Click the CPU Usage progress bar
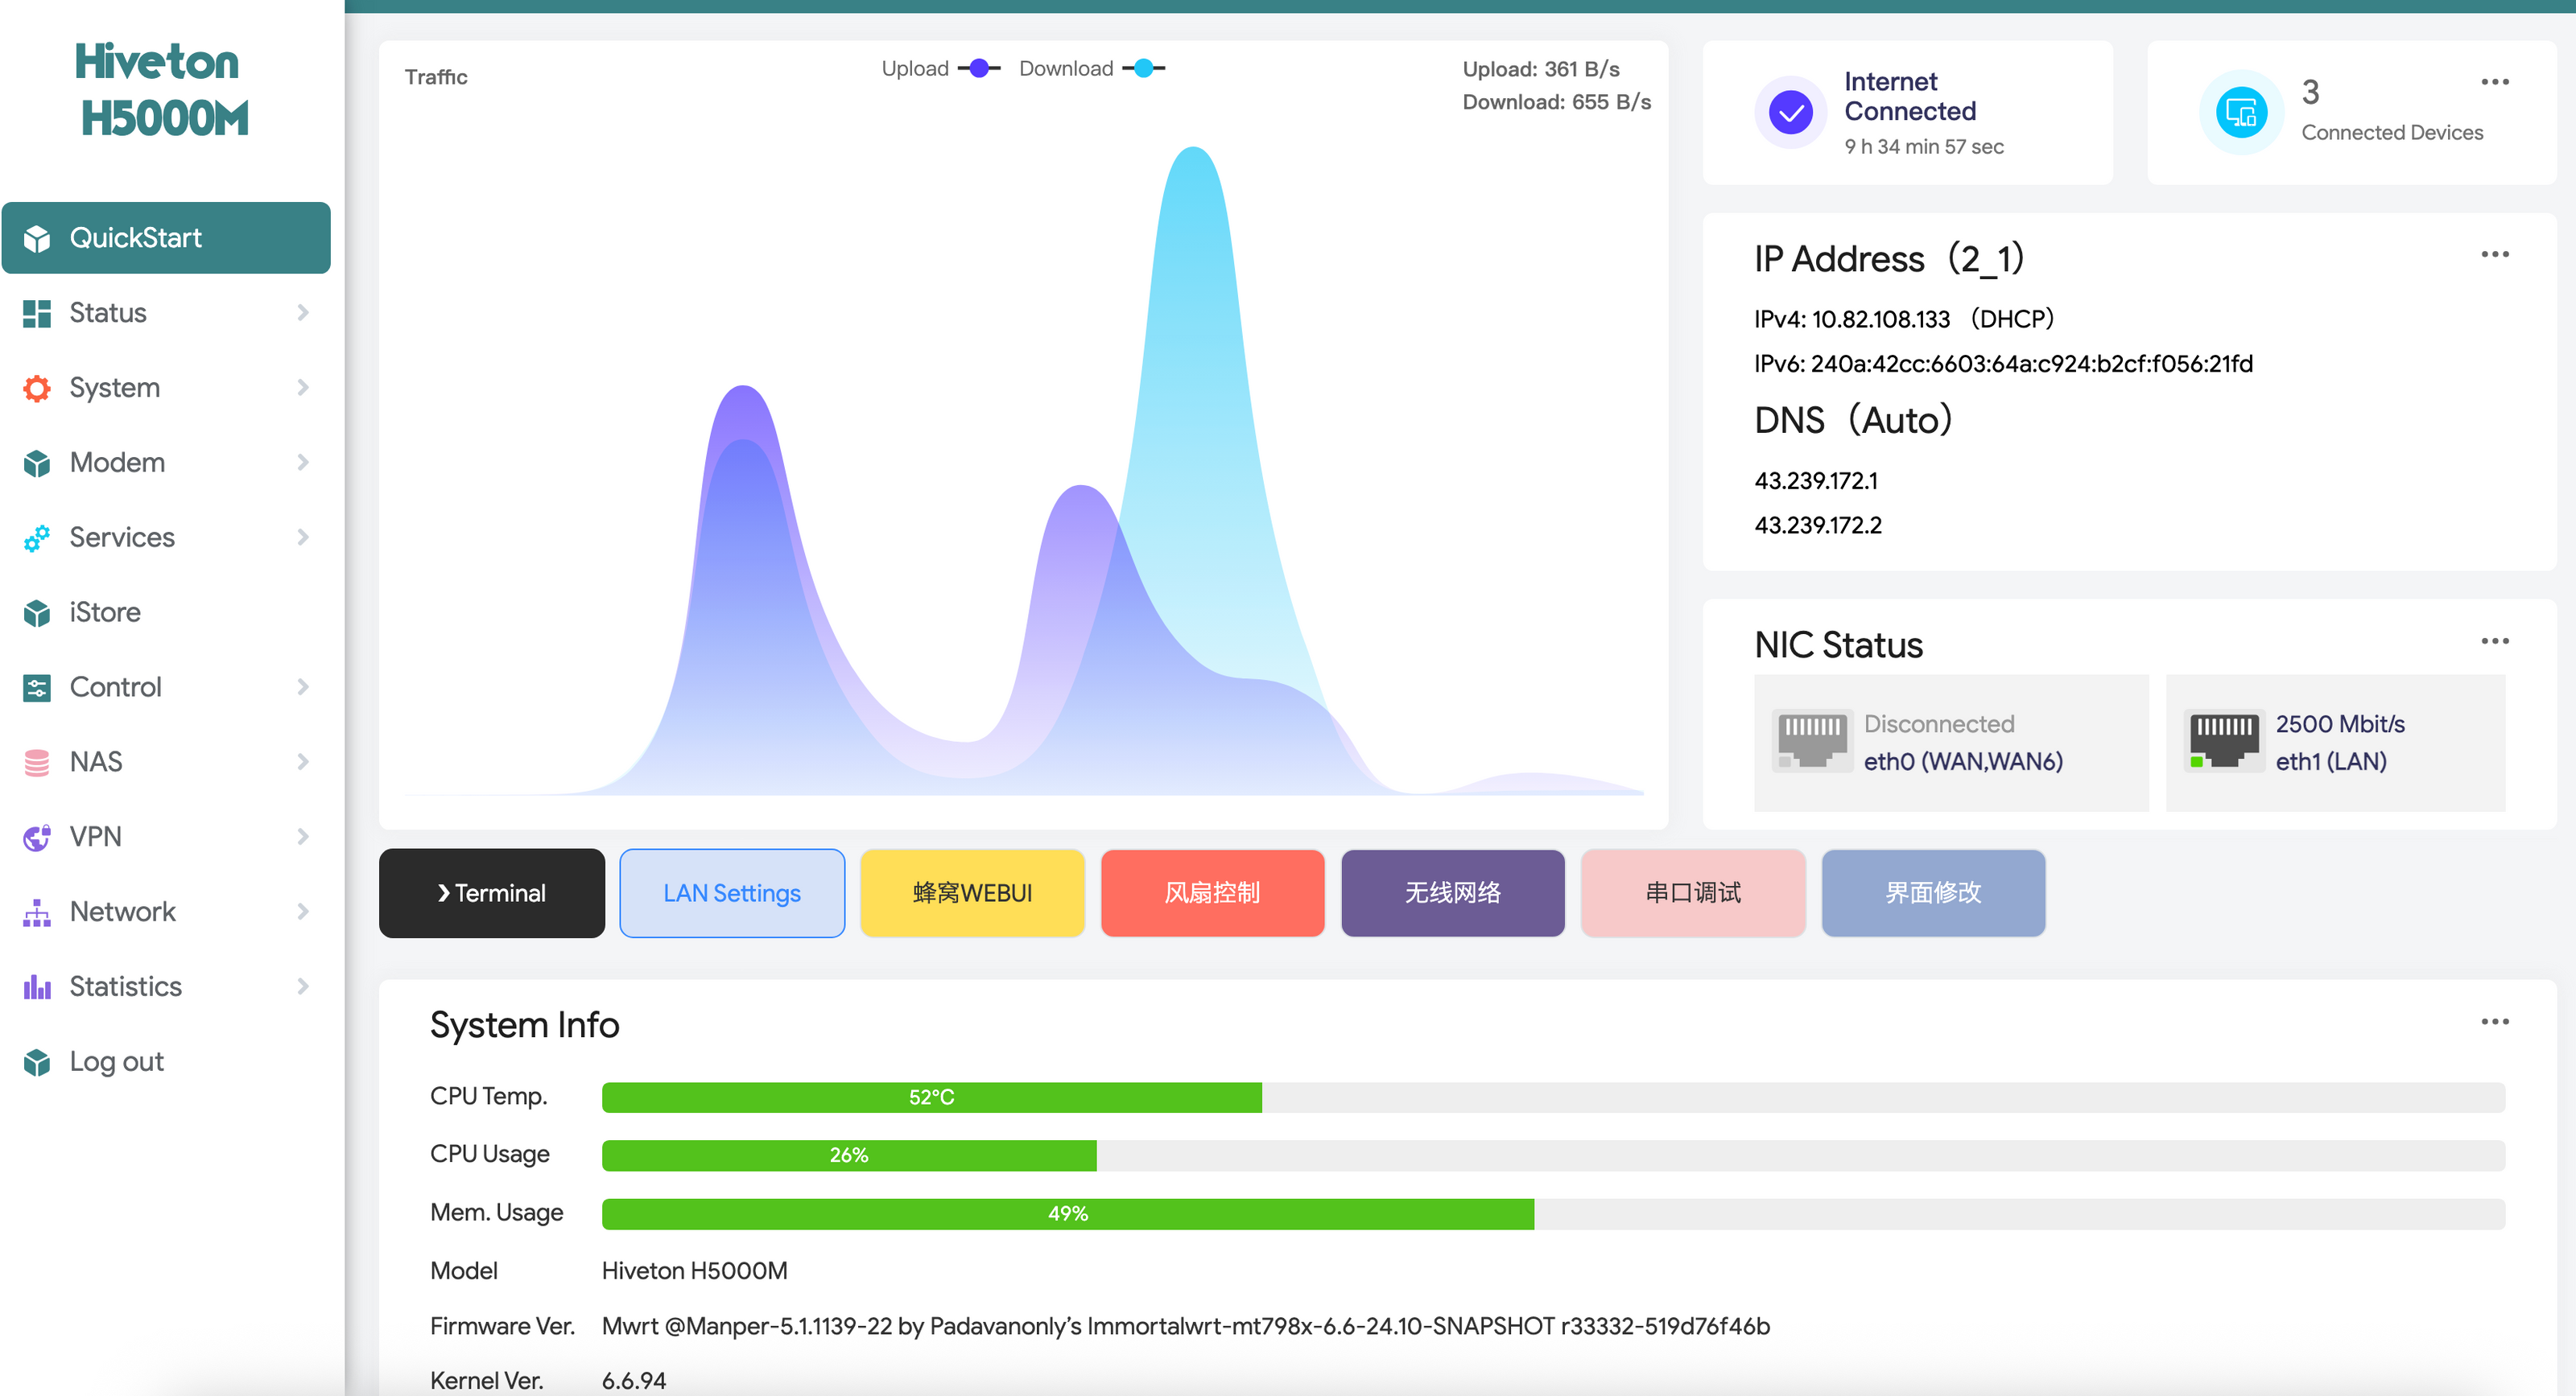 [1552, 1155]
